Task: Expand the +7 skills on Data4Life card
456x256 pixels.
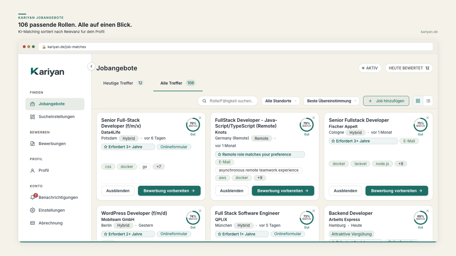Action: (159, 167)
